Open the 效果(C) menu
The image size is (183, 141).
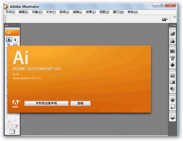coord(91,12)
